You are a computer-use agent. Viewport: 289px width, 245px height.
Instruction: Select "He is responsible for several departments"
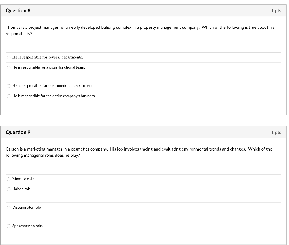click(8, 57)
